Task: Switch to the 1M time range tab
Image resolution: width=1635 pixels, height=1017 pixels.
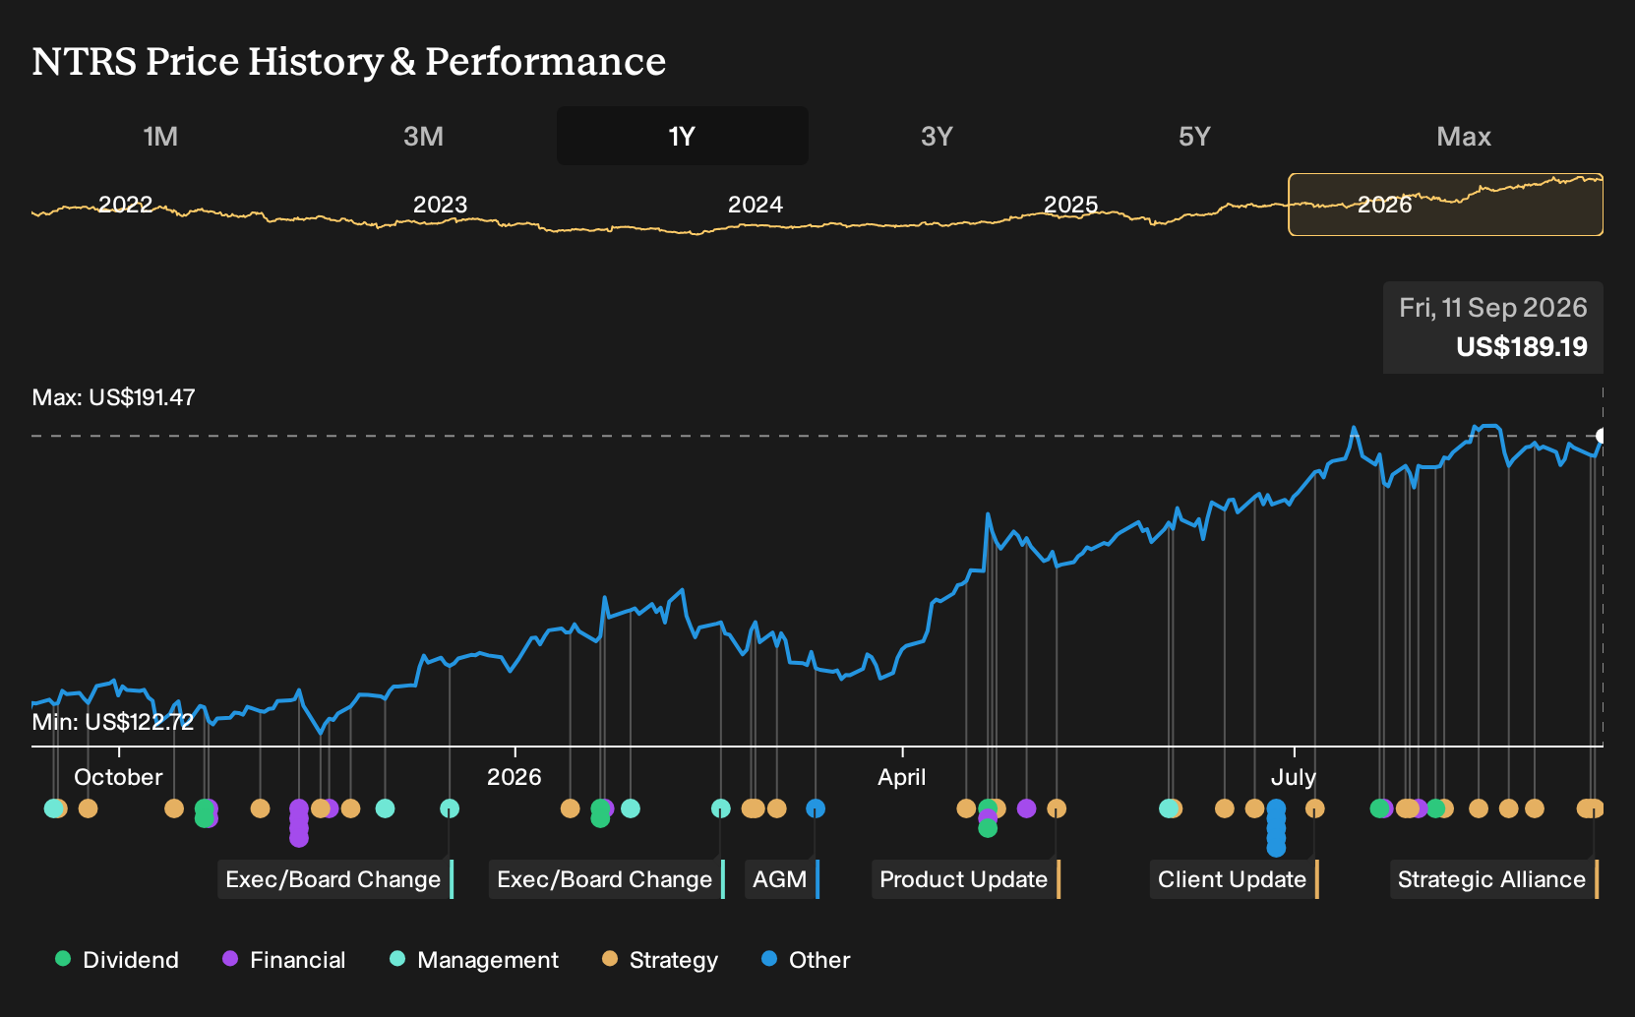Action: 160,136
